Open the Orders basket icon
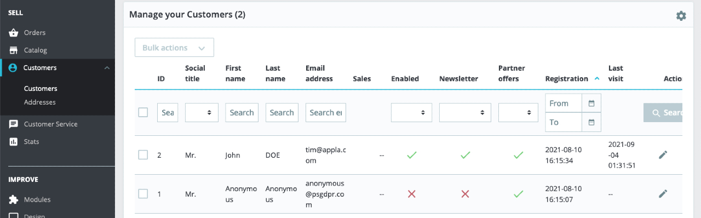The image size is (701, 218). [x=14, y=33]
